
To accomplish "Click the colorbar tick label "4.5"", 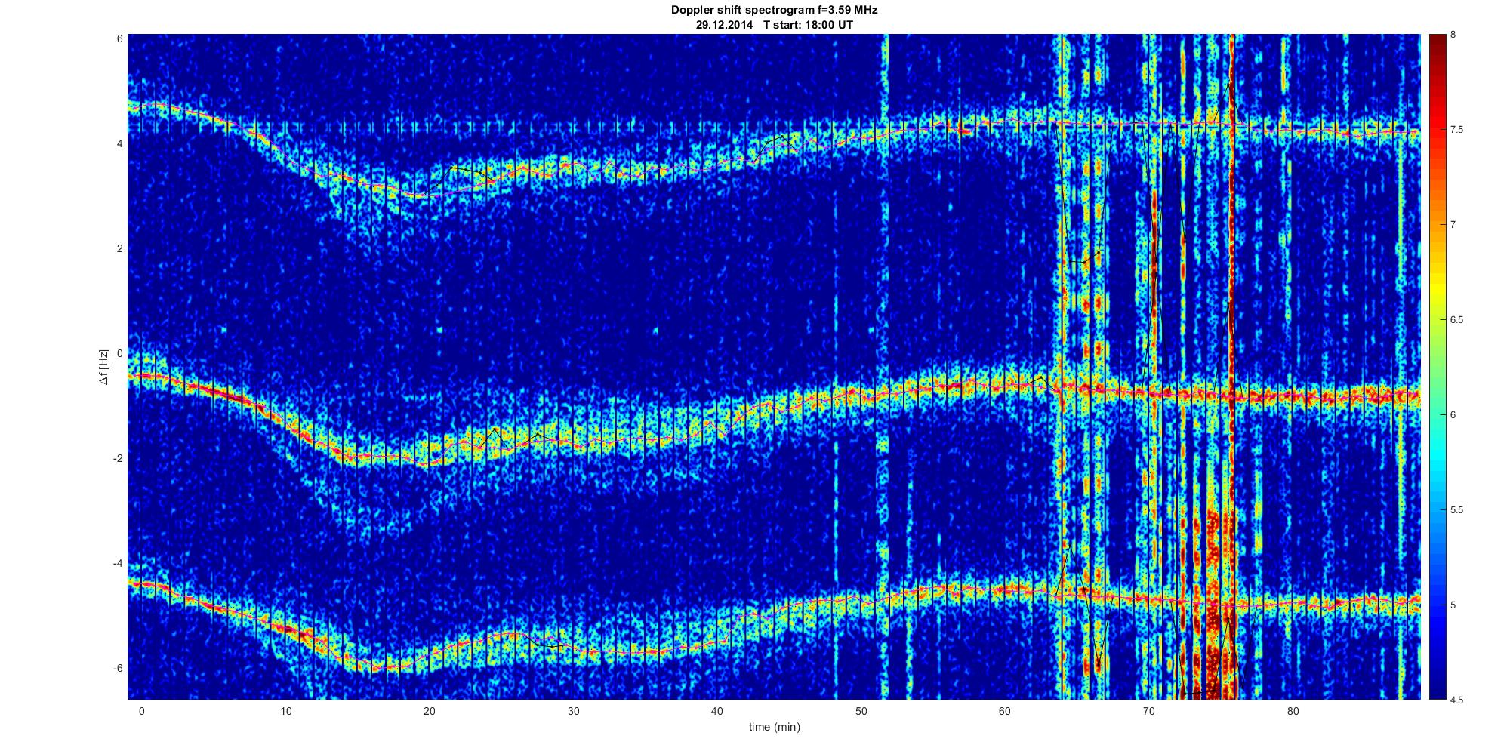I will pos(1456,700).
